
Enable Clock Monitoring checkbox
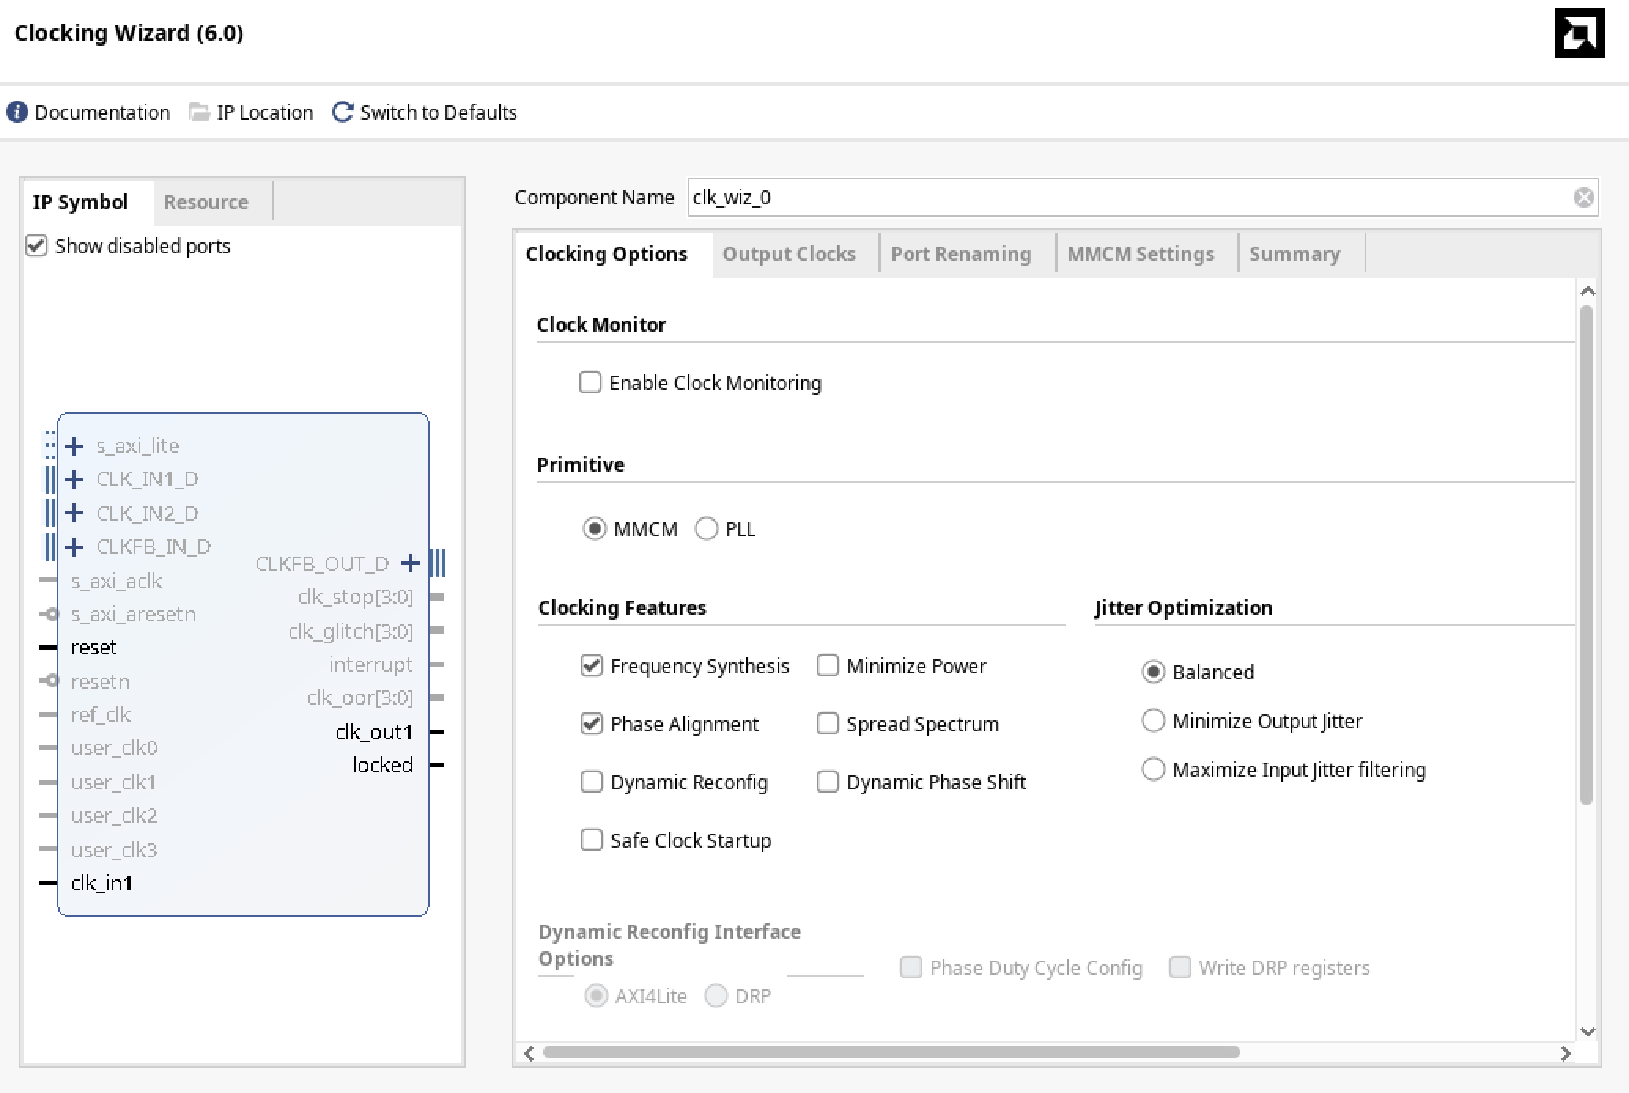pos(590,383)
